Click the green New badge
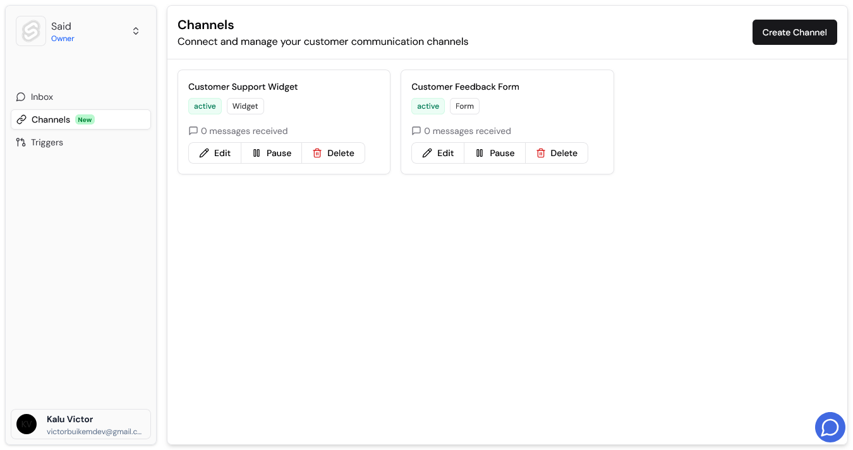853x450 pixels. tap(85, 119)
